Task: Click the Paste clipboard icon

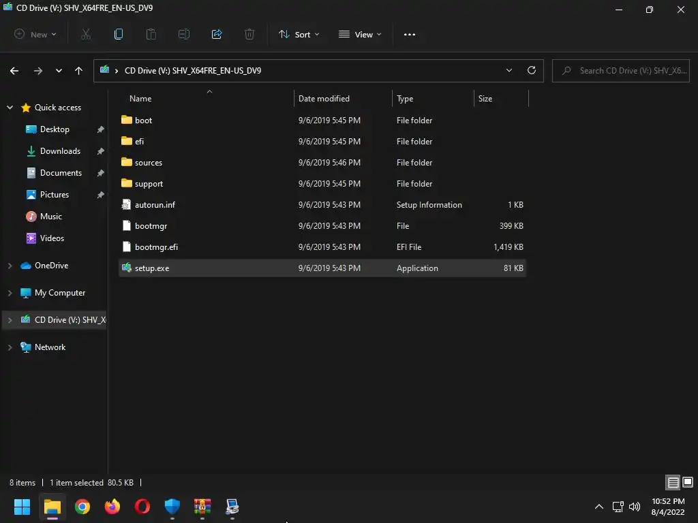Action: pyautogui.click(x=151, y=34)
